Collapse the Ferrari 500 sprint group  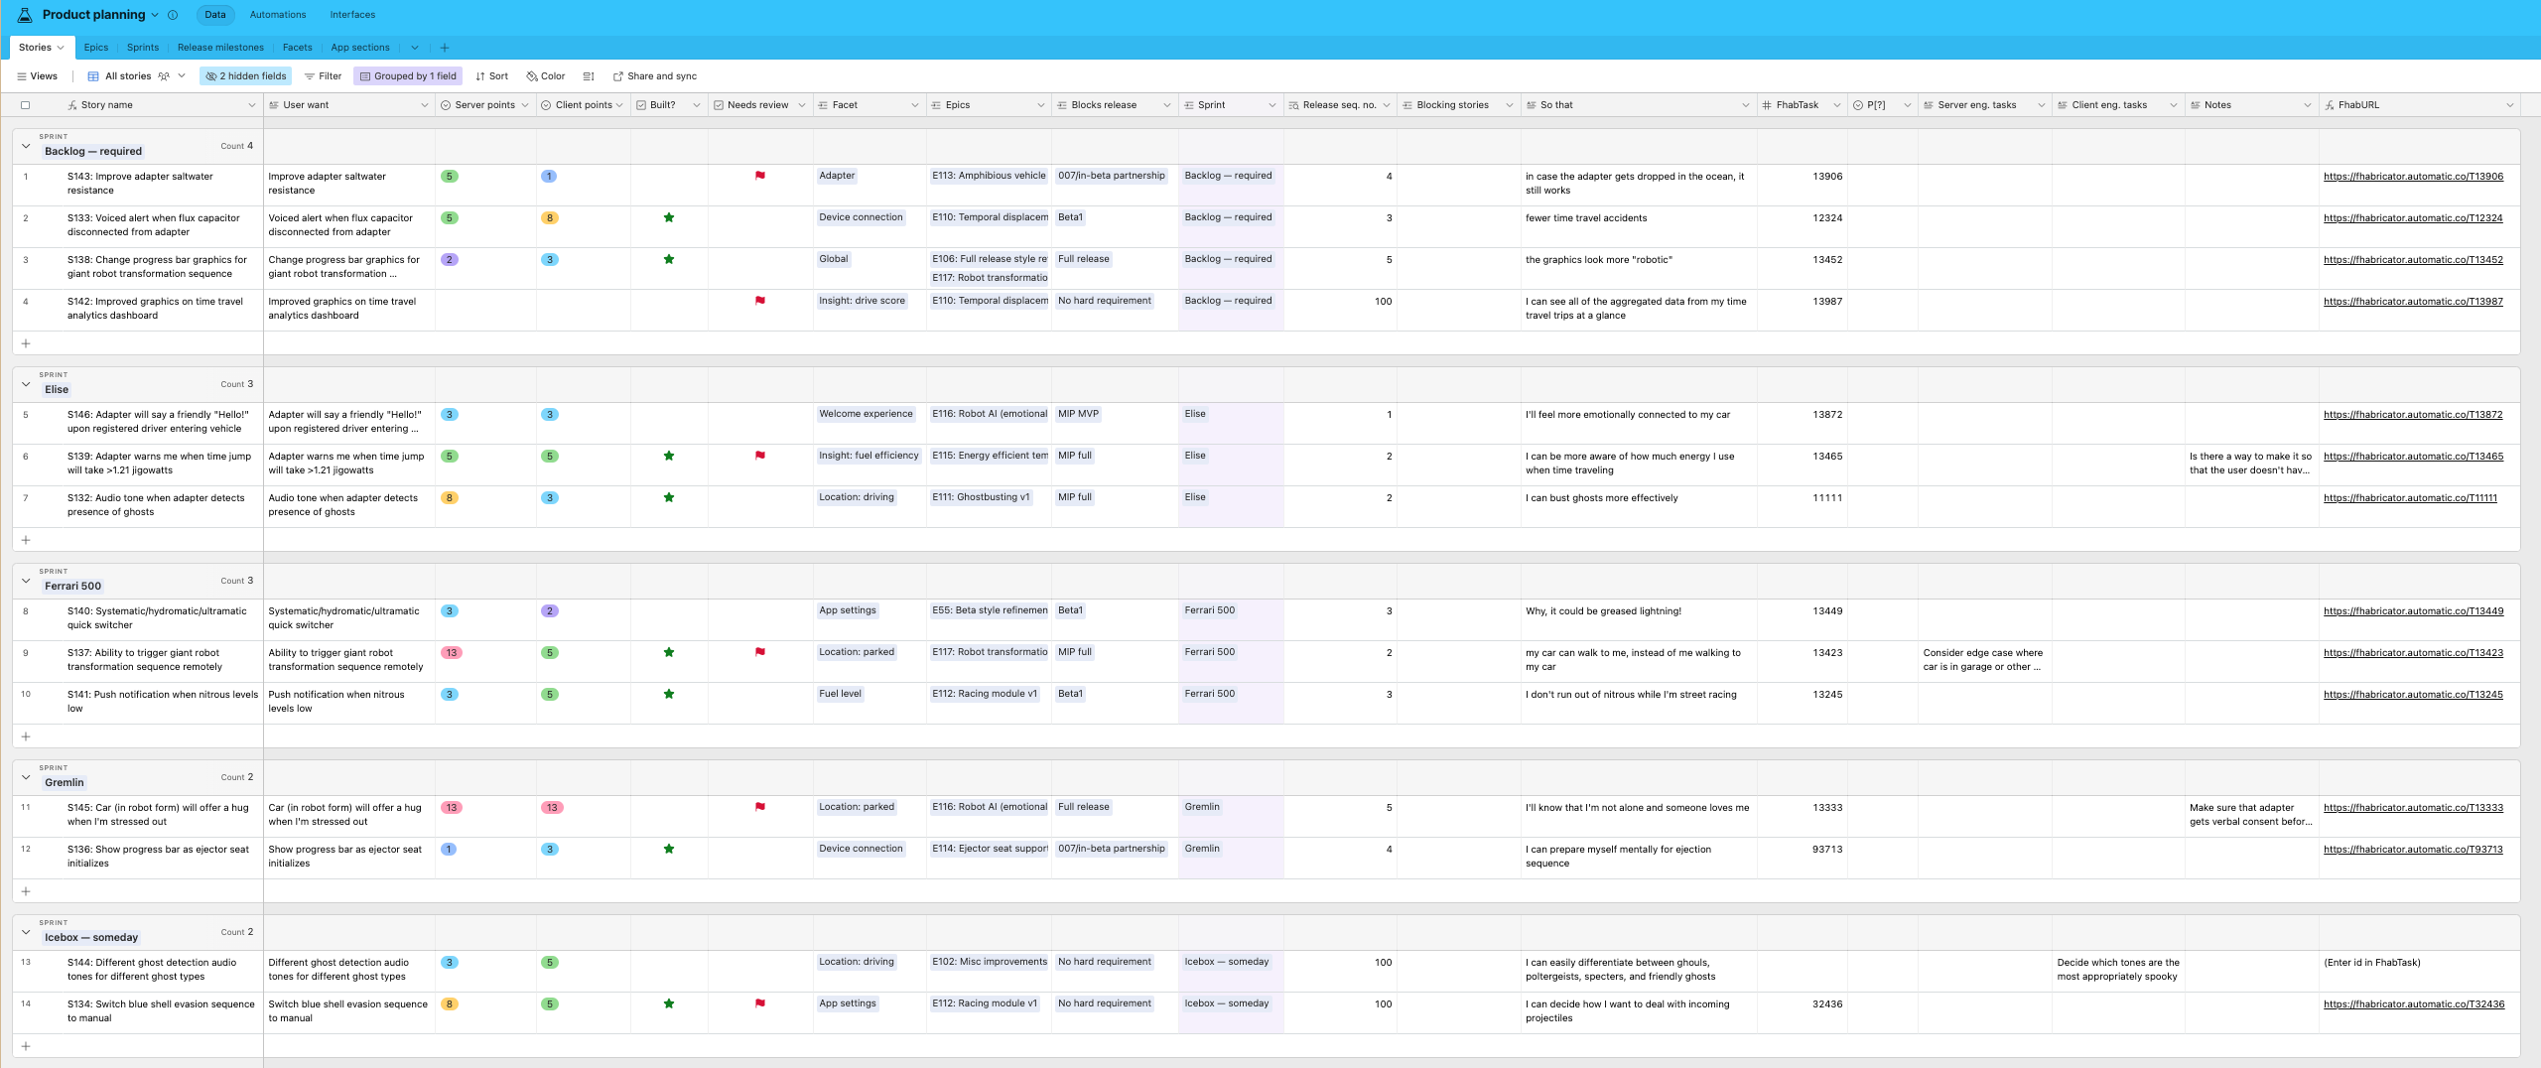(x=26, y=581)
